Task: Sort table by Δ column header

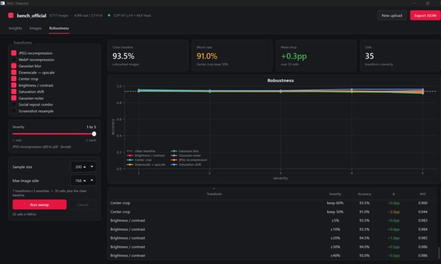Action: pyautogui.click(x=393, y=194)
